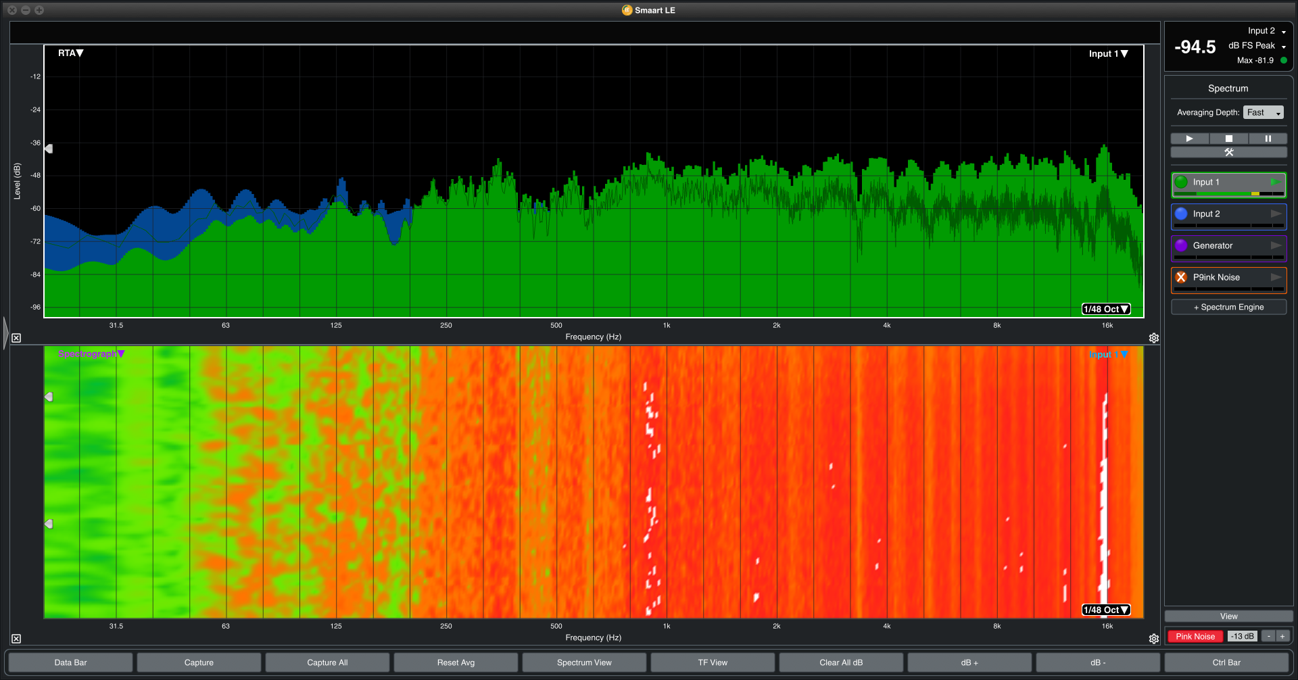Image resolution: width=1298 pixels, height=680 pixels.
Task: Change RTA banding 1/48 Oct dropdown
Action: point(1106,309)
